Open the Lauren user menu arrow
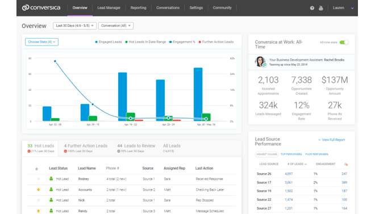The height and width of the screenshot is (214, 375). coord(352,8)
